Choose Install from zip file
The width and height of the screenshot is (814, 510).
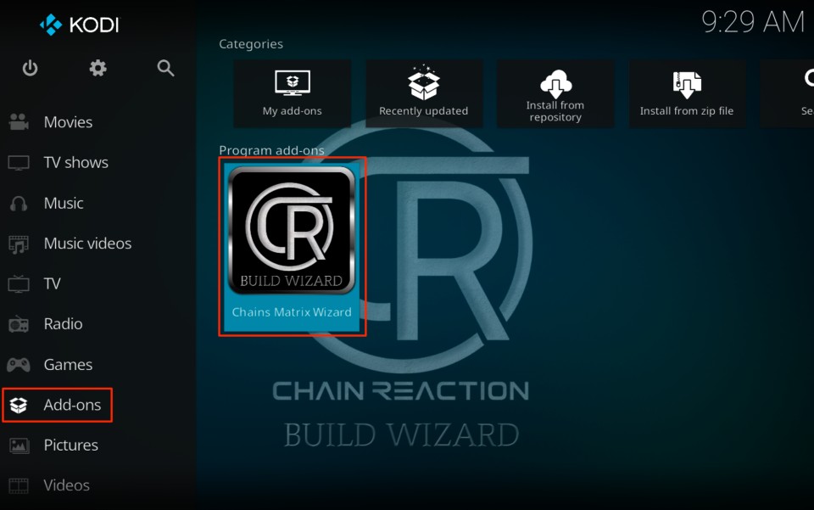pos(688,93)
